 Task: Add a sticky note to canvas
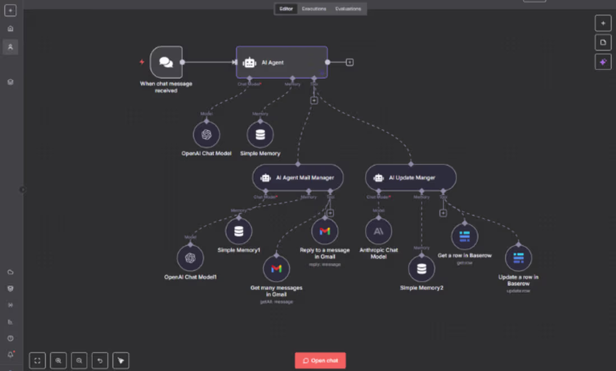pyautogui.click(x=603, y=42)
